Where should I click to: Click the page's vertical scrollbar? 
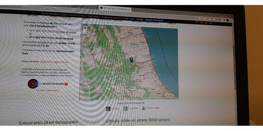pos(234,67)
